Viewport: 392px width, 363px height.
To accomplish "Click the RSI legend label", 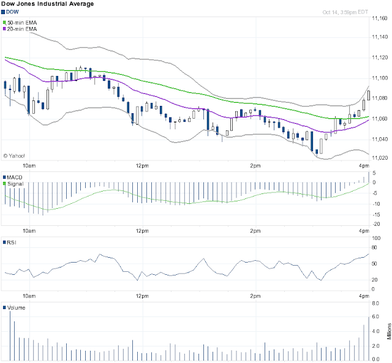I will 12,242.
